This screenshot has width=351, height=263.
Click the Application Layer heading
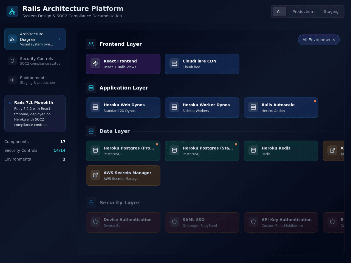[x=124, y=88]
